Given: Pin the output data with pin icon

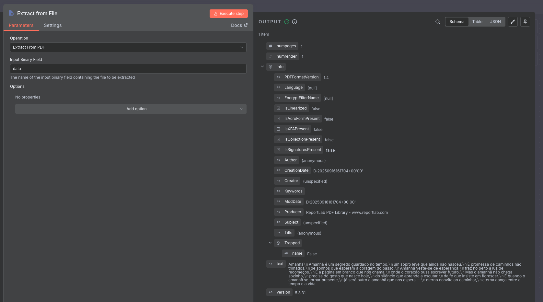Looking at the screenshot, I should (525, 22).
